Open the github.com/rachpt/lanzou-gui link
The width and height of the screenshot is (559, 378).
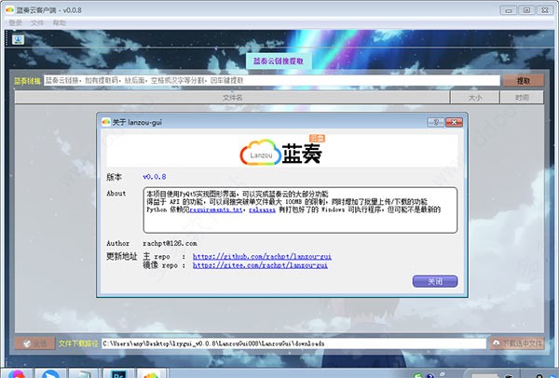click(262, 257)
